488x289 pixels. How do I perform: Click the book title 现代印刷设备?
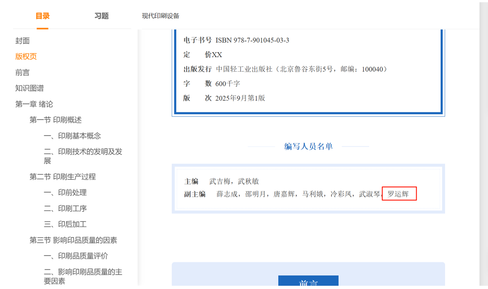click(x=160, y=16)
